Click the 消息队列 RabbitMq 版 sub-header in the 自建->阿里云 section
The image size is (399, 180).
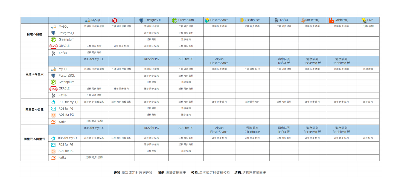(x=341, y=61)
